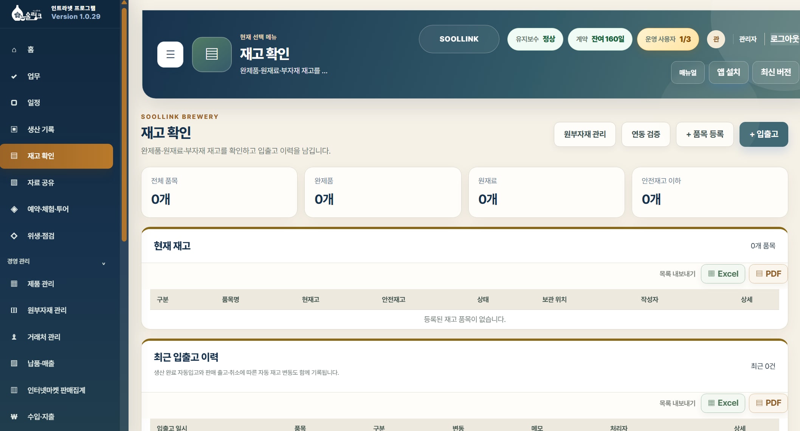
Task: Export current stock list to Excel
Action: pyautogui.click(x=723, y=274)
